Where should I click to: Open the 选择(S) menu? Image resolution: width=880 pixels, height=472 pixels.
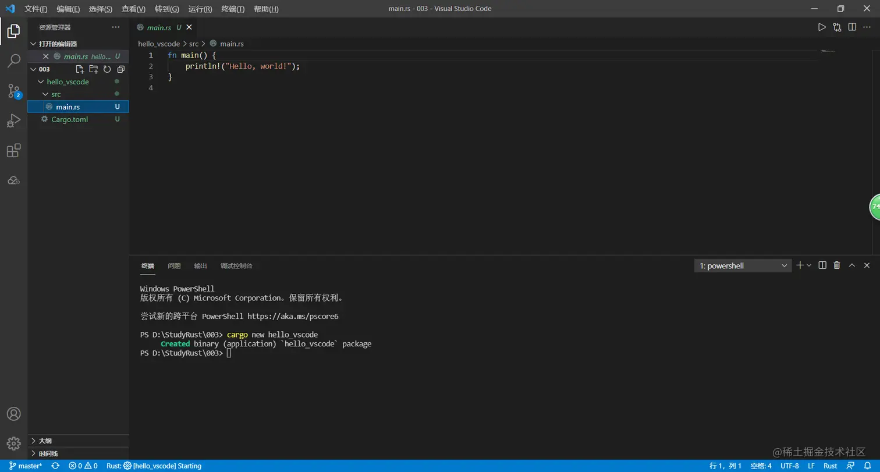pos(101,9)
